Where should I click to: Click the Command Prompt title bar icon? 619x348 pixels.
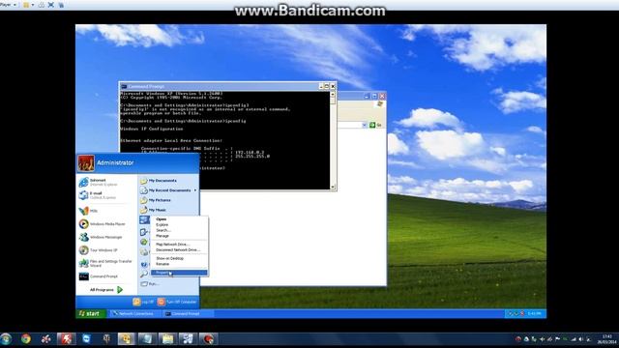[124, 86]
